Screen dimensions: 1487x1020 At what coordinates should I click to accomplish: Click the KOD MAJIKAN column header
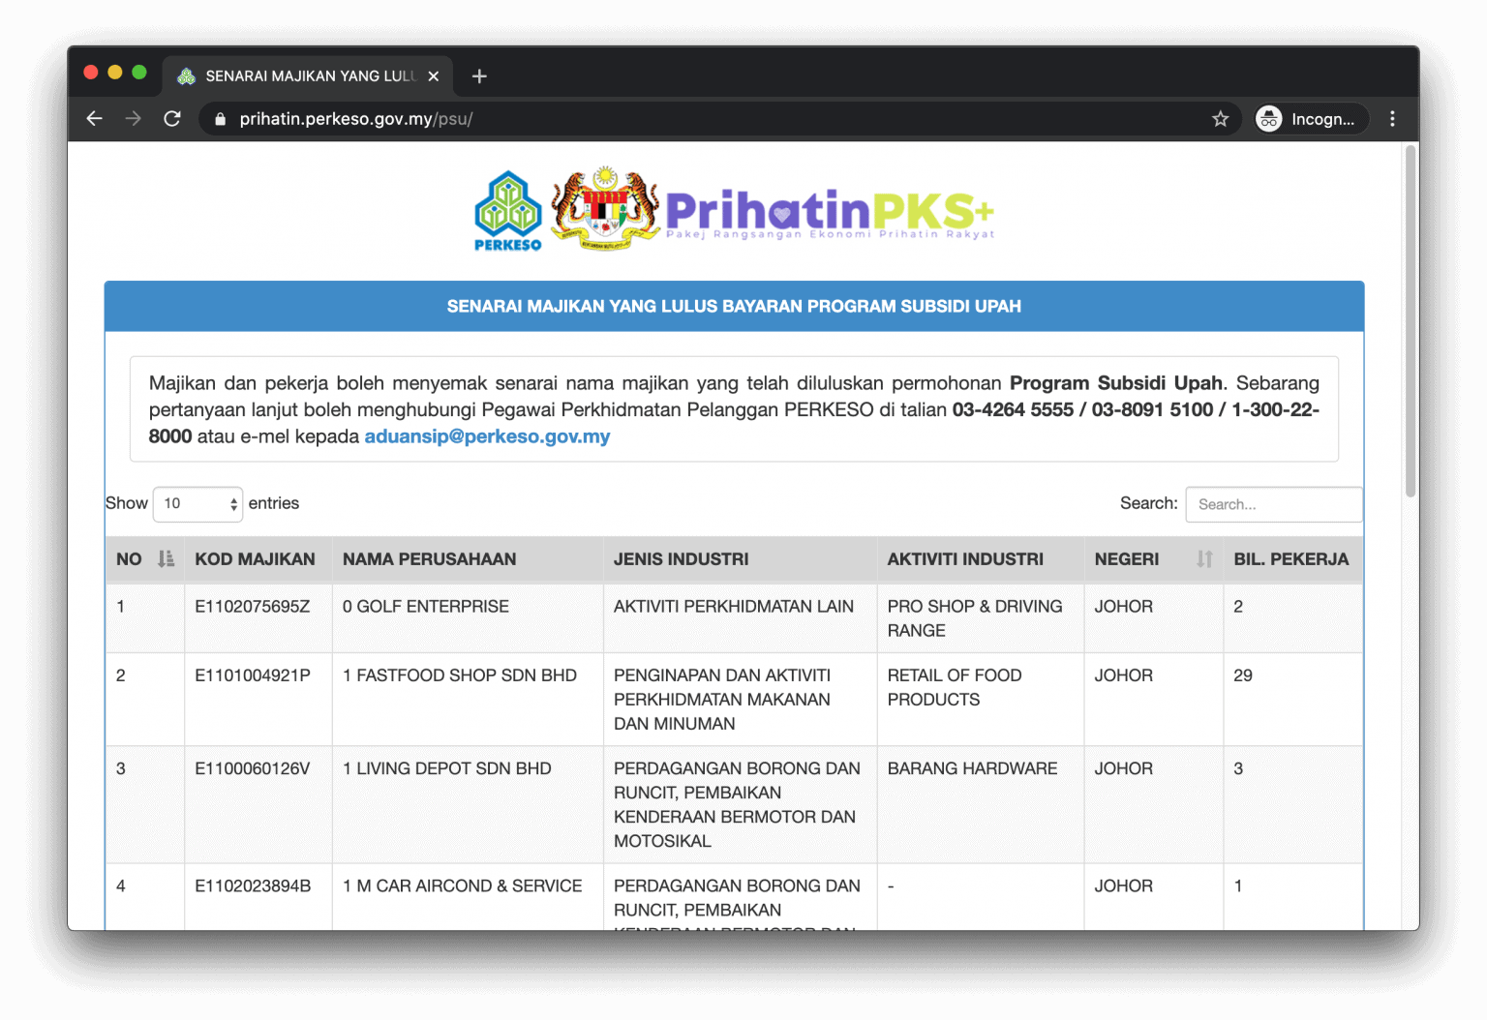pos(256,559)
